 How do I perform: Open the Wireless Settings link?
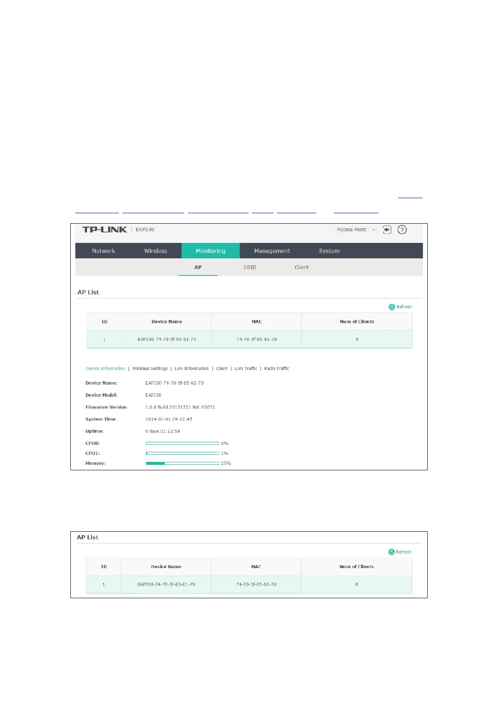(150, 368)
